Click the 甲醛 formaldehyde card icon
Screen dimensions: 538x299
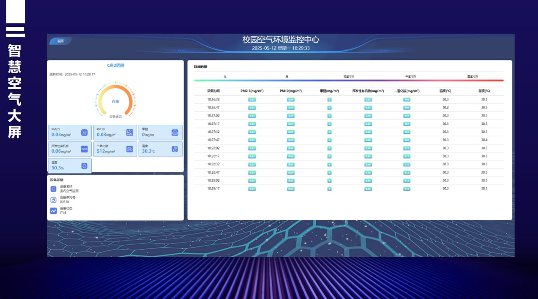click(x=175, y=132)
